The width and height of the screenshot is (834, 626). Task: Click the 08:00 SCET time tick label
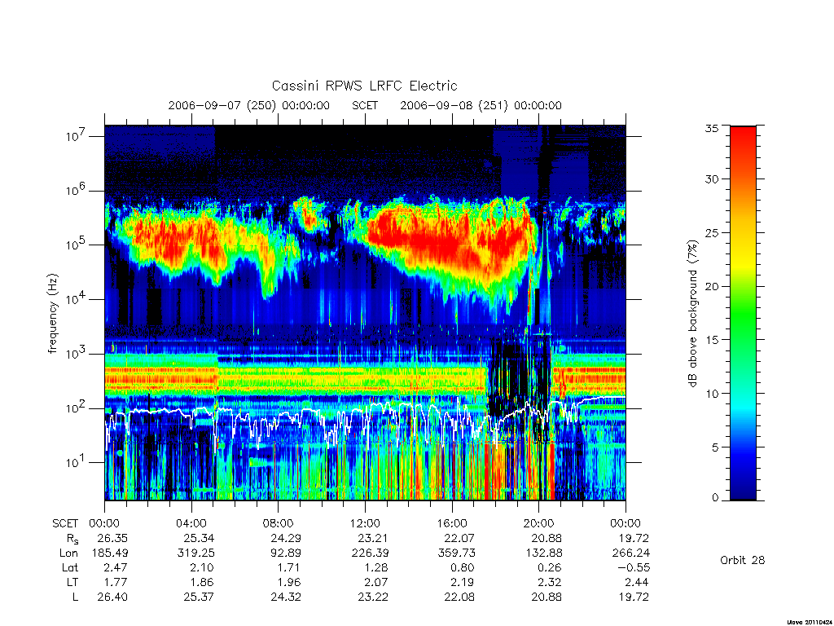(x=279, y=523)
